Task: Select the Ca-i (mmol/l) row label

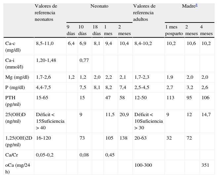Action: (x=13, y=63)
